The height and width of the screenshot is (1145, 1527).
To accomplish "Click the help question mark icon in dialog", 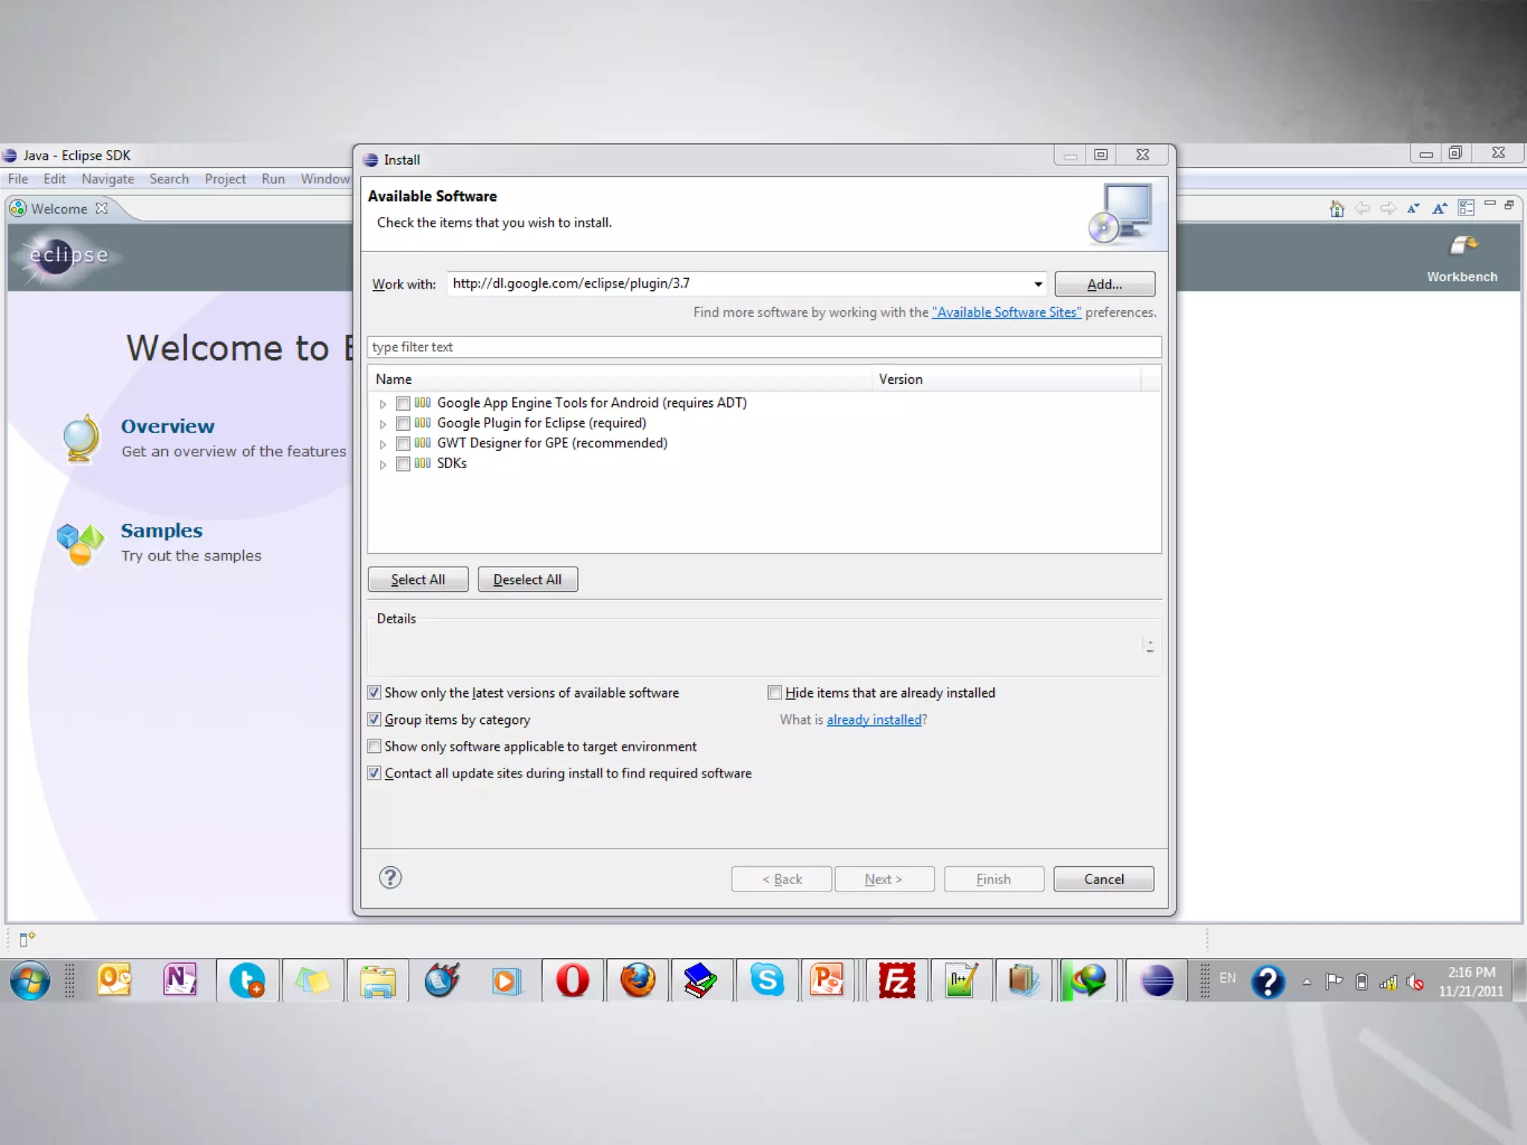I will (x=390, y=877).
